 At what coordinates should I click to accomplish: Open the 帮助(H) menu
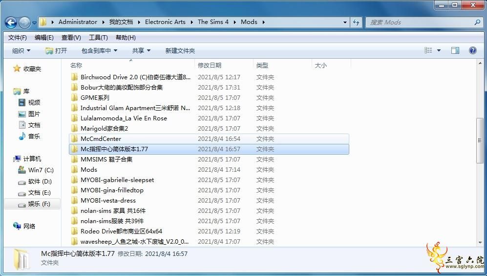pos(126,38)
